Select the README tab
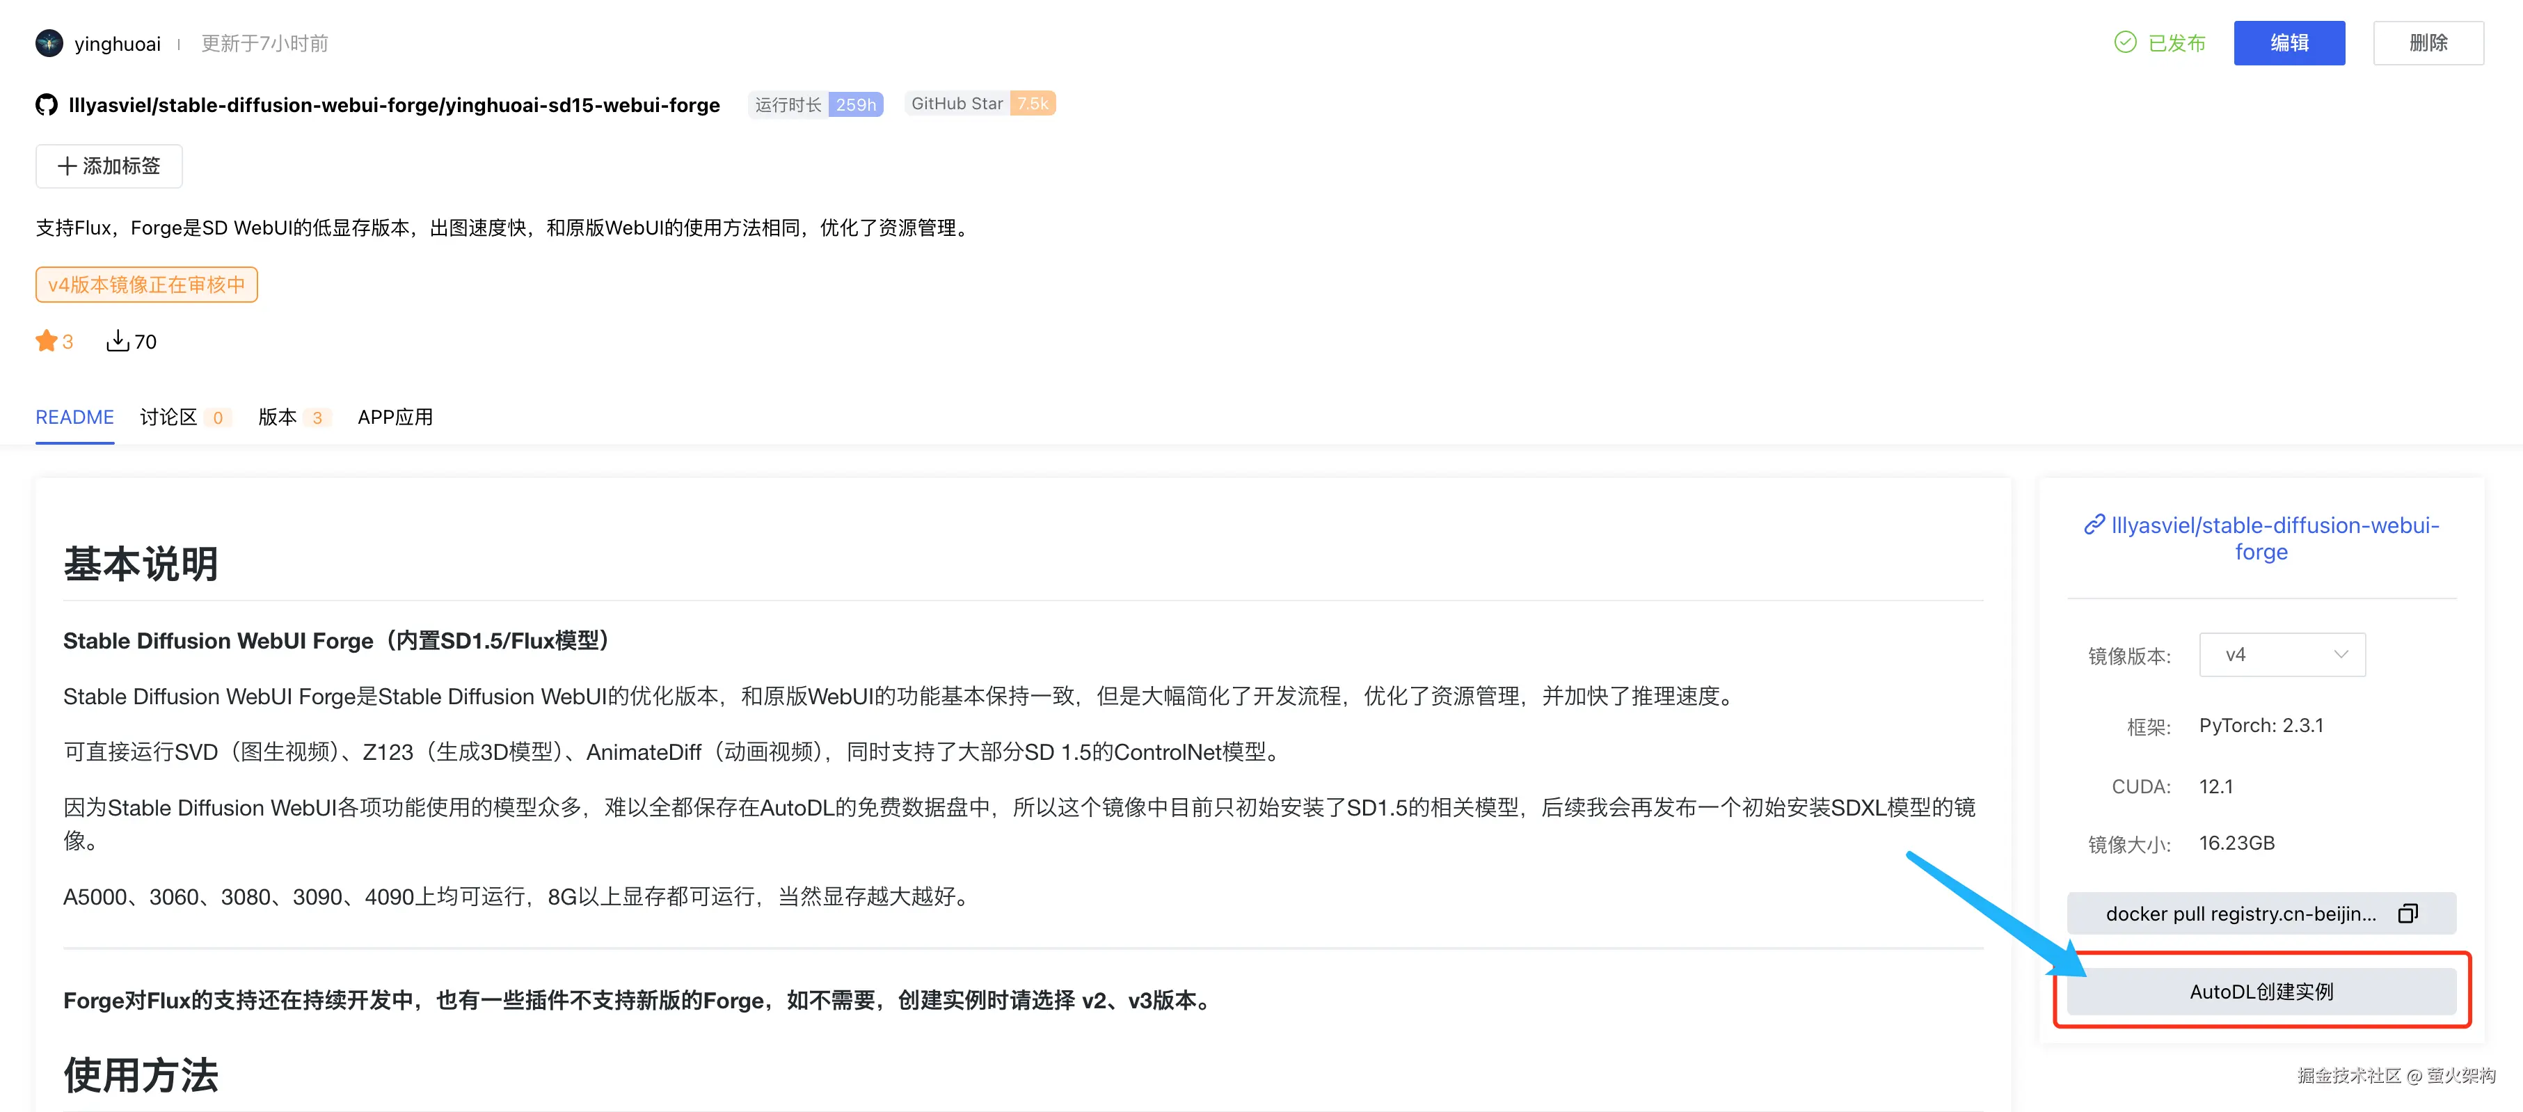This screenshot has width=2523, height=1112. (74, 418)
